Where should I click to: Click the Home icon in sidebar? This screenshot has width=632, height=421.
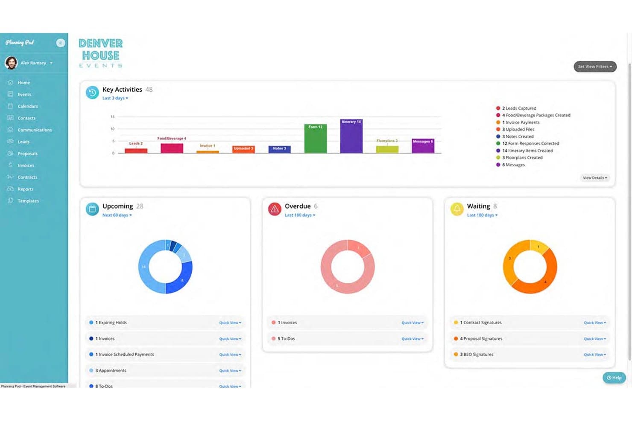click(x=10, y=82)
